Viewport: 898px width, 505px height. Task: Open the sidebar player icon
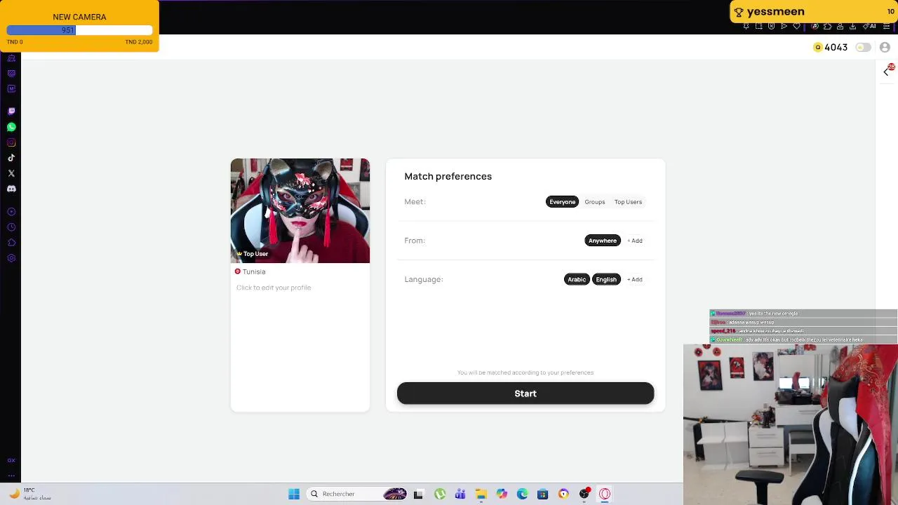(x=11, y=212)
